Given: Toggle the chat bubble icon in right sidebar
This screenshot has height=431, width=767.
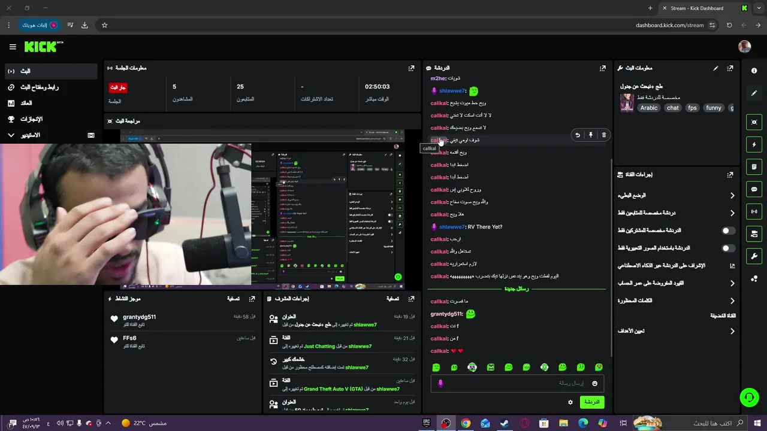Looking at the screenshot, I should coord(754,189).
